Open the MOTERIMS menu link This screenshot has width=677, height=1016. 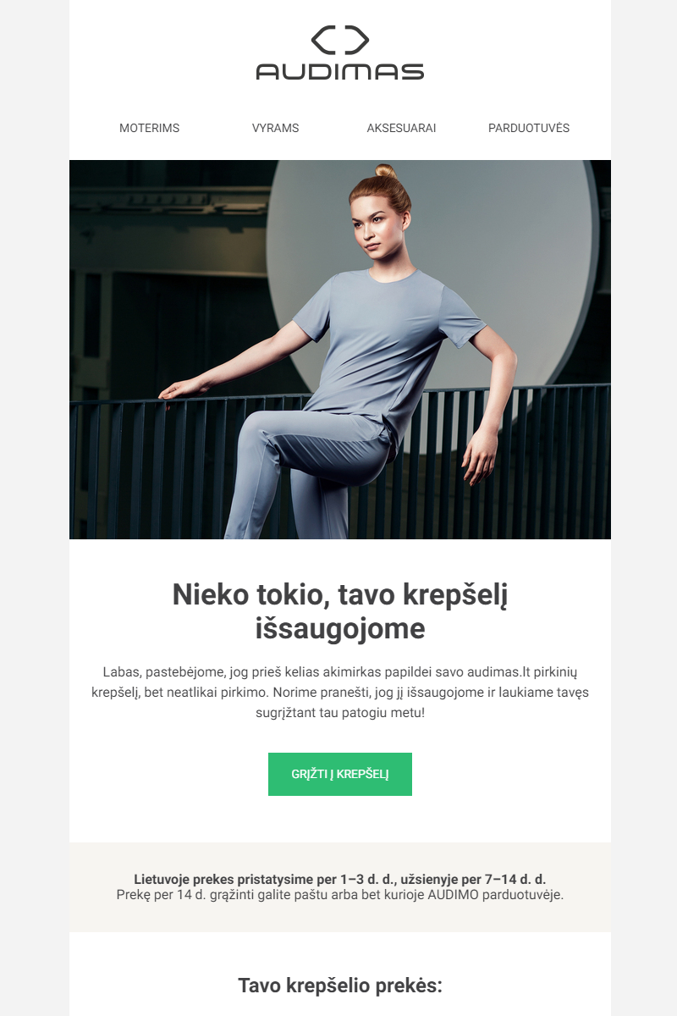coord(150,129)
